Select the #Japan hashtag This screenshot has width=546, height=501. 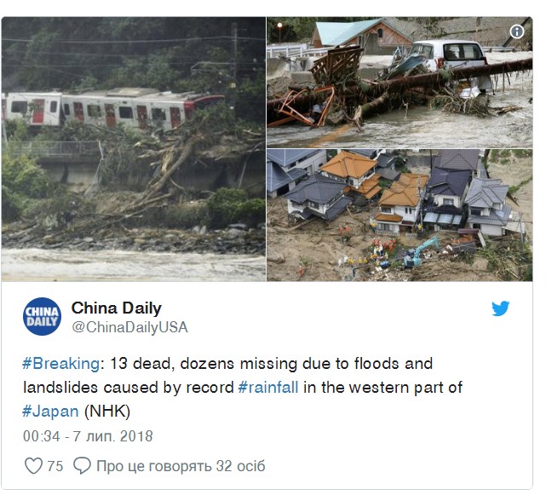50,412
